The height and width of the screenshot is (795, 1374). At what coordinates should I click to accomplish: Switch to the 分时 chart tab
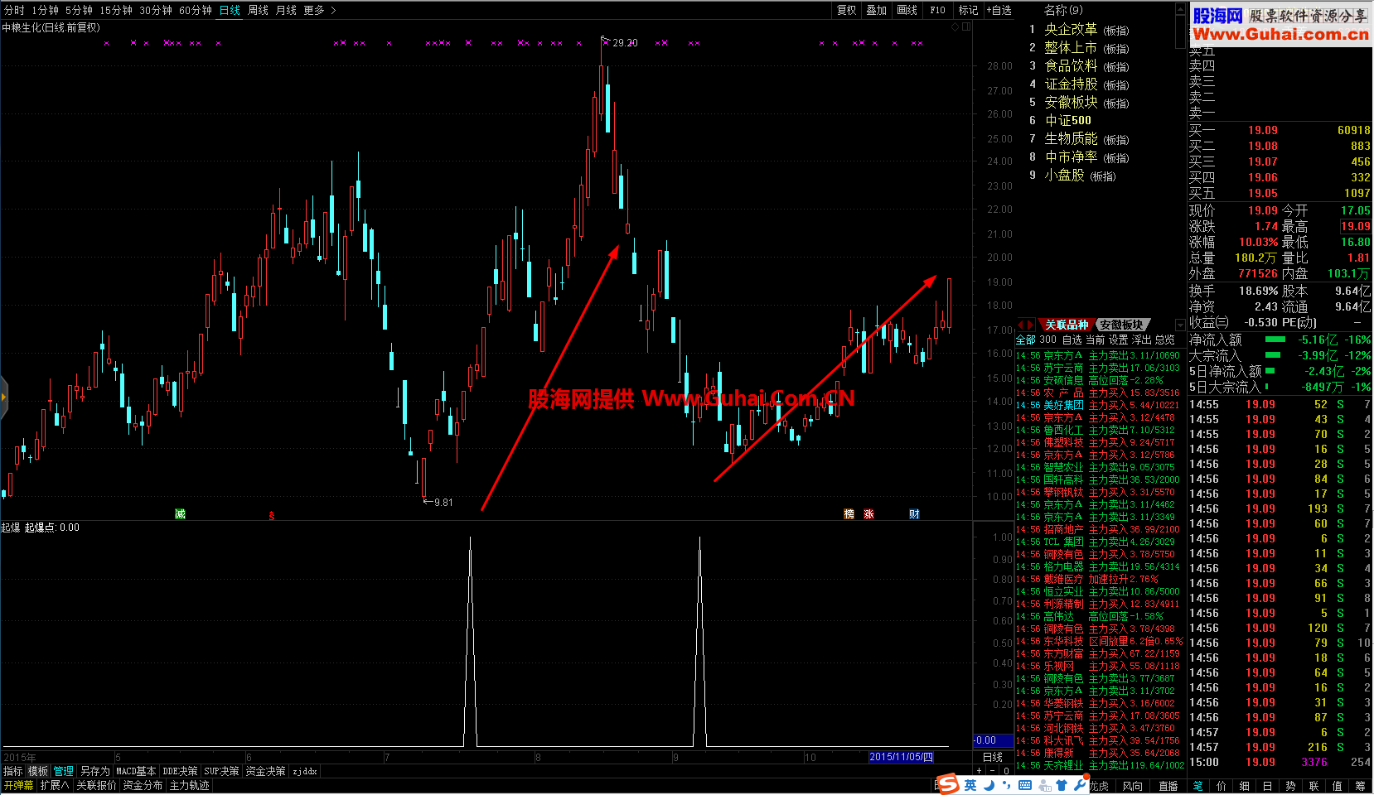(x=14, y=10)
